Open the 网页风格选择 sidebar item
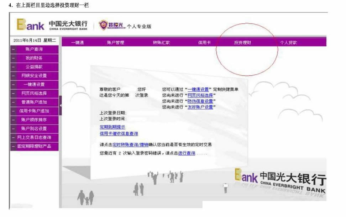 pyautogui.click(x=34, y=93)
